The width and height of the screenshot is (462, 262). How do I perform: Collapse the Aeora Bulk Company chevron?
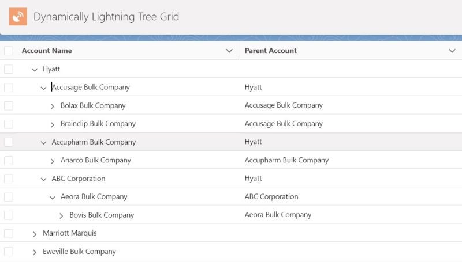[52, 198]
